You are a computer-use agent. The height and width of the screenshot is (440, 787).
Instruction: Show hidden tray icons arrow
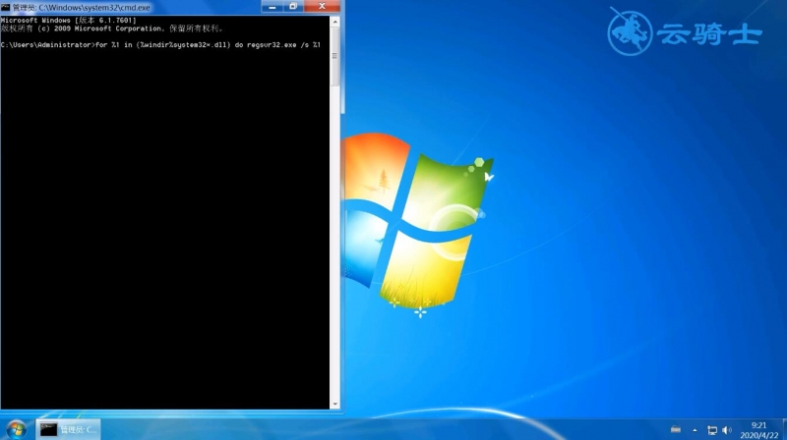click(x=695, y=430)
